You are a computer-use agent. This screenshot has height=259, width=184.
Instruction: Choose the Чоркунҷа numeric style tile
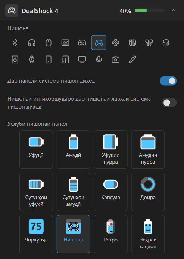pos(36,234)
